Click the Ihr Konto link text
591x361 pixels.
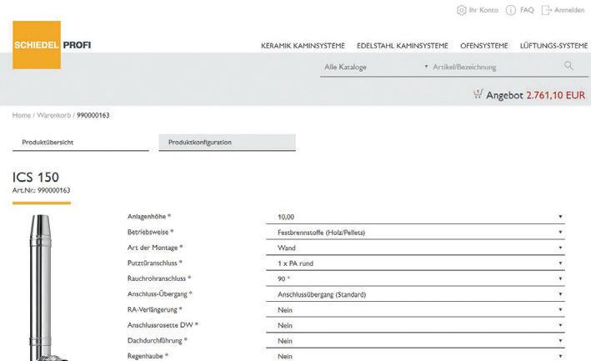pos(483,10)
